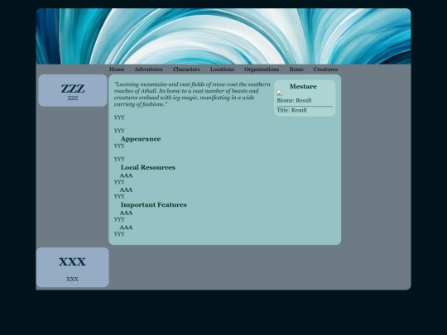Image resolution: width=447 pixels, height=335 pixels.
Task: Click the Biome: Result line
Action: (x=294, y=100)
